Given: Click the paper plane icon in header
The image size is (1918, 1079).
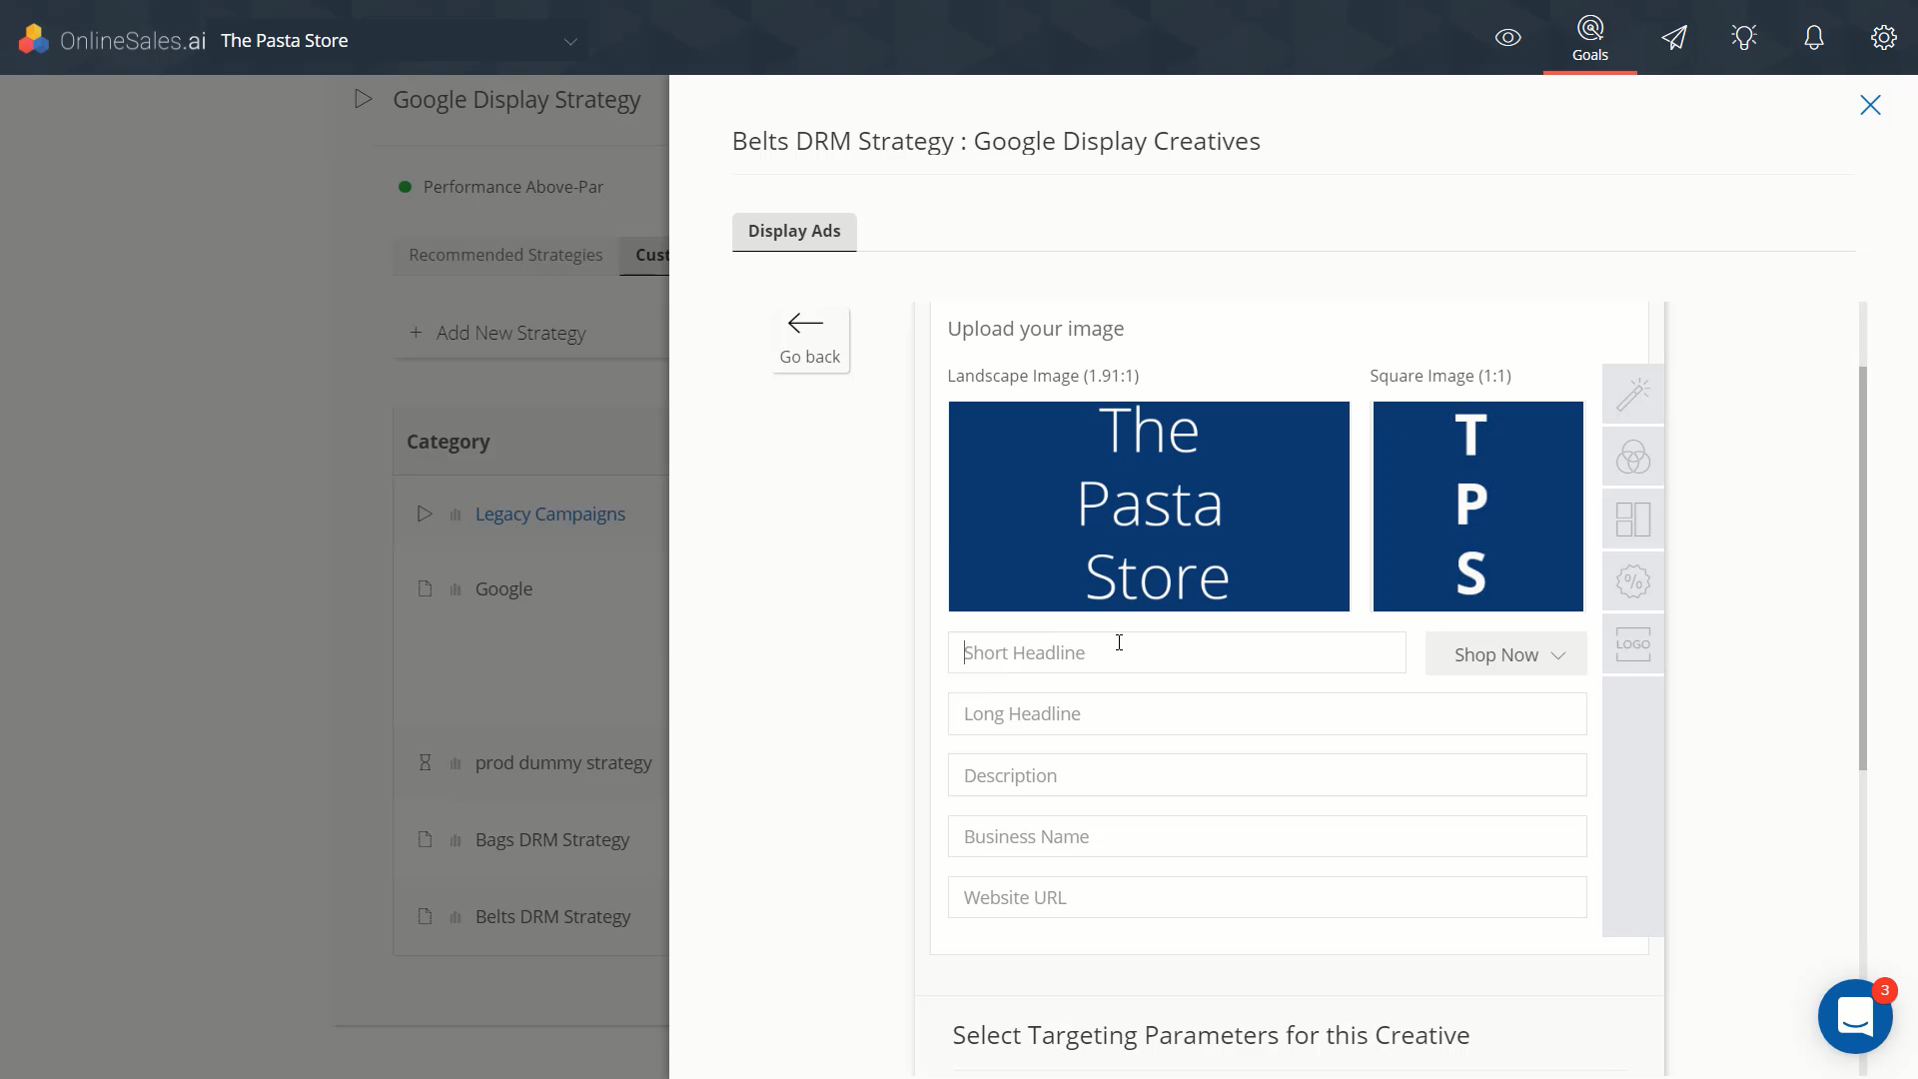Looking at the screenshot, I should click(1674, 38).
